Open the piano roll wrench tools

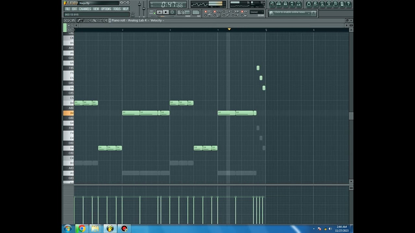(x=69, y=20)
